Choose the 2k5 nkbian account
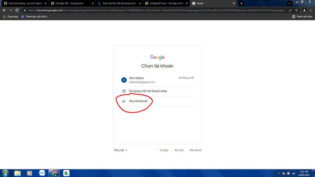This screenshot has width=315, height=177. click(157, 80)
